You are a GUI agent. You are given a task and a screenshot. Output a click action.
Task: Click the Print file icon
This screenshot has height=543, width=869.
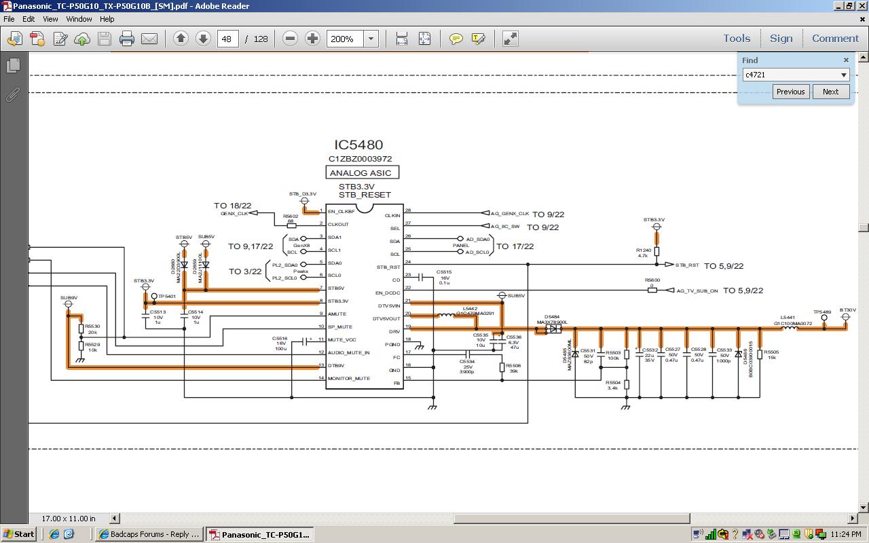(127, 39)
